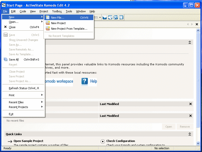Open the Toolbox menu in menu bar

coord(57,11)
